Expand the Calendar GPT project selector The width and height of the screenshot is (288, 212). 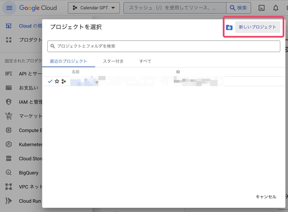[94, 8]
